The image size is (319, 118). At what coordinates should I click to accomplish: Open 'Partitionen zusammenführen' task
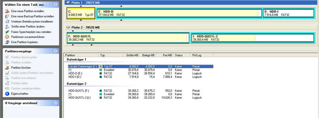tap(28, 37)
